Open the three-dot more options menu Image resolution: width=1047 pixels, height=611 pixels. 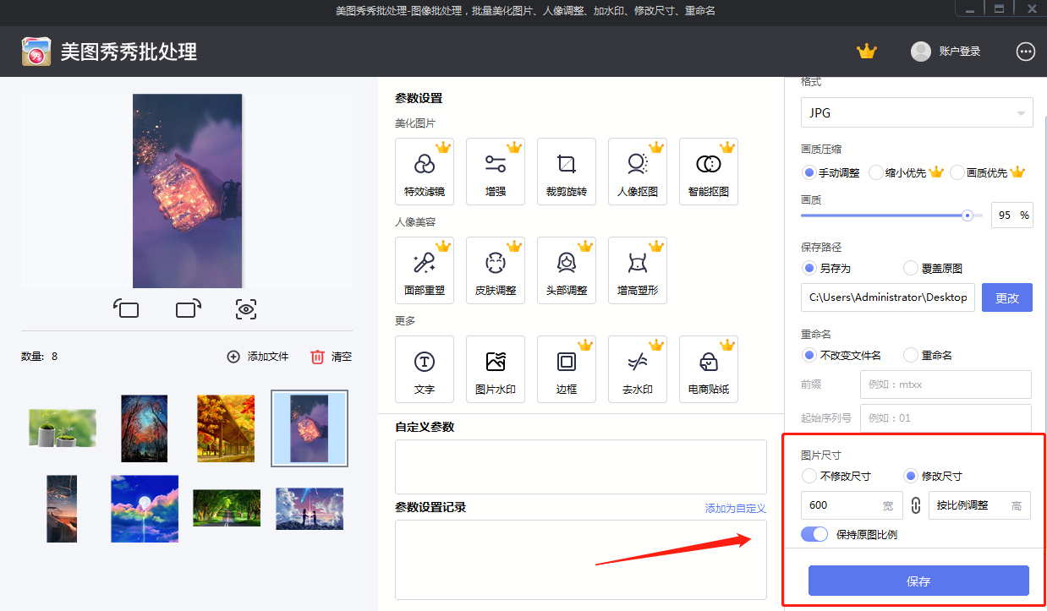point(1026,52)
